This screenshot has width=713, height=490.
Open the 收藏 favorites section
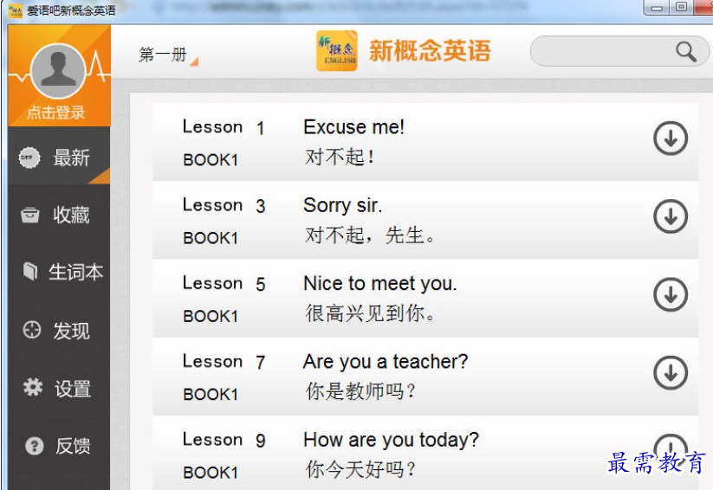[59, 215]
